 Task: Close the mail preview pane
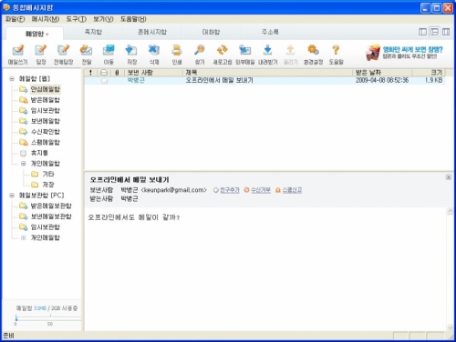click(x=449, y=177)
